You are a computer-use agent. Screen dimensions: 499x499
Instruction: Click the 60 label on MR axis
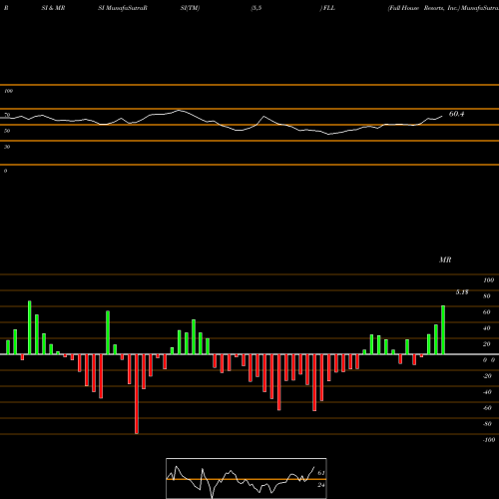point(487,312)
